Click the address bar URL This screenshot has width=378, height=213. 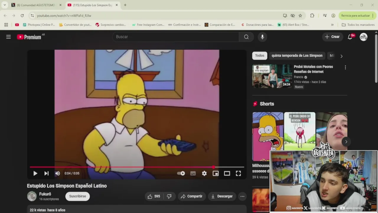(64, 16)
